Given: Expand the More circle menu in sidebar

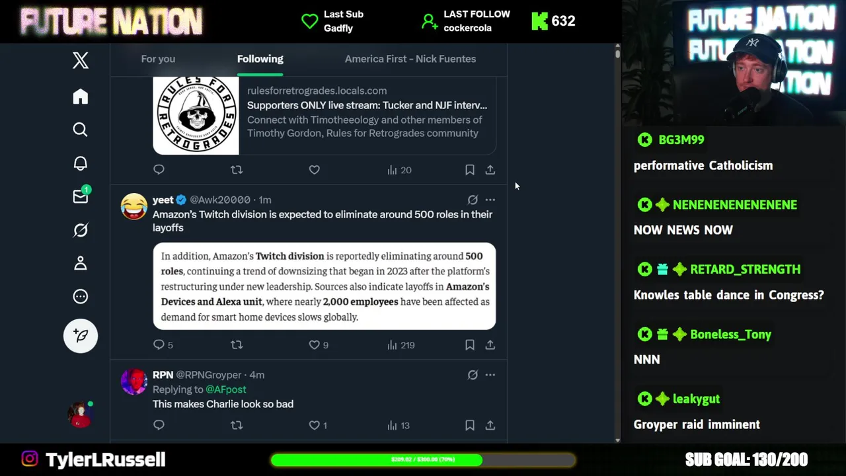Looking at the screenshot, I should pos(81,297).
